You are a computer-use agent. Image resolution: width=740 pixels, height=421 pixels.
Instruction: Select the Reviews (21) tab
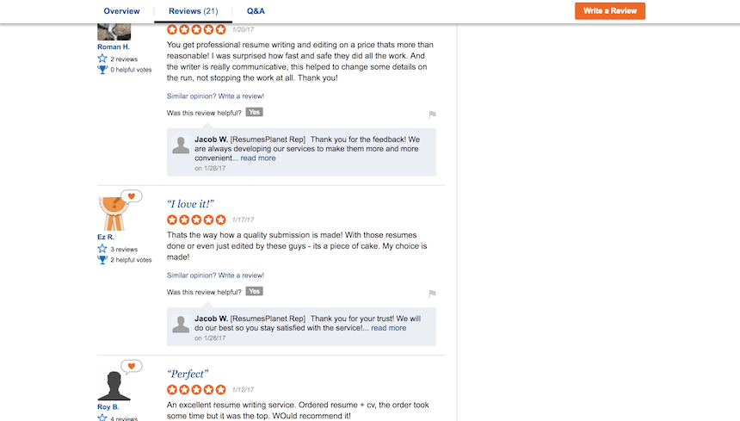pyautogui.click(x=193, y=11)
